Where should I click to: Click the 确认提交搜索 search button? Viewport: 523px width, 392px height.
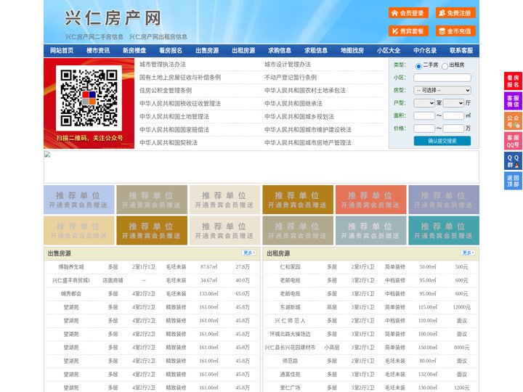[x=442, y=141]
